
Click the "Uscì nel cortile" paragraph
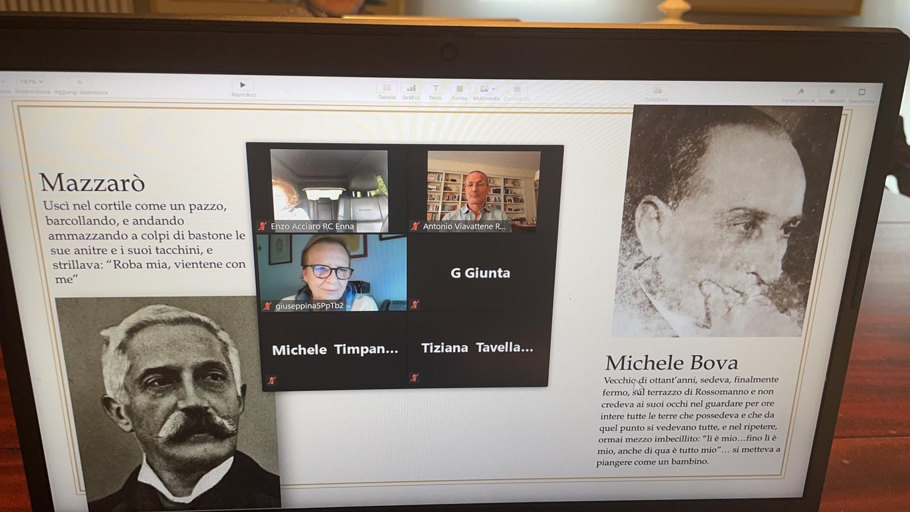pos(147,242)
